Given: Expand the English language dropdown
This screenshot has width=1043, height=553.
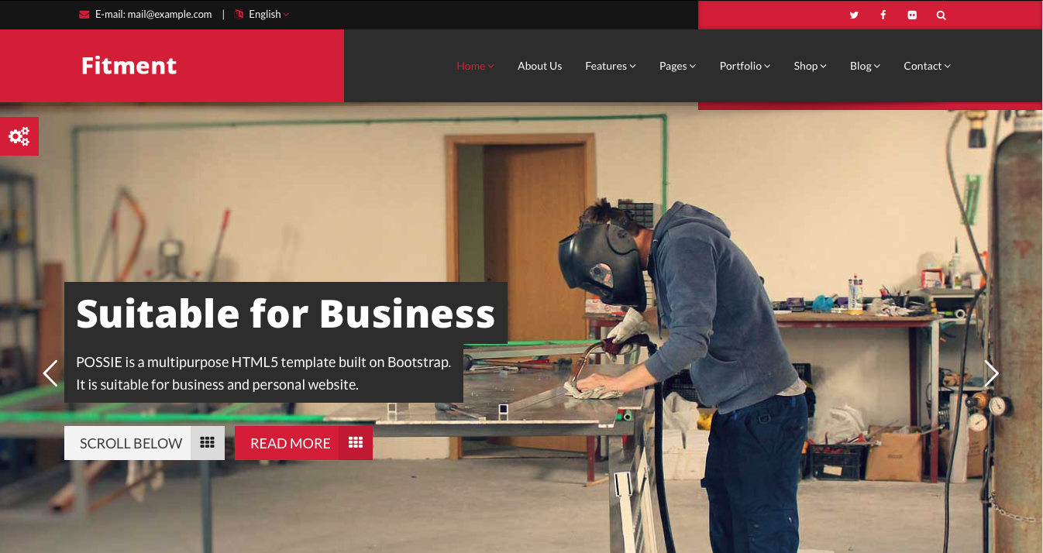Looking at the screenshot, I should pos(263,14).
